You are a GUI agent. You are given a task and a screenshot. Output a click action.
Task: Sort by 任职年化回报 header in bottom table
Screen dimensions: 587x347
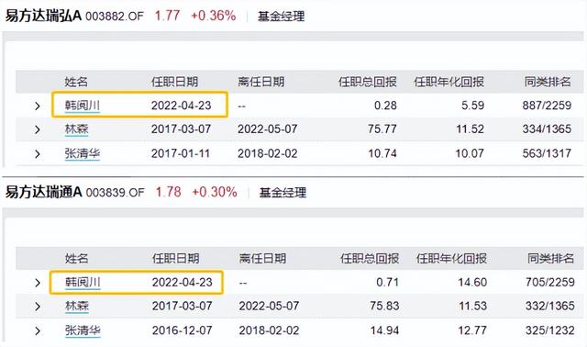coord(451,258)
